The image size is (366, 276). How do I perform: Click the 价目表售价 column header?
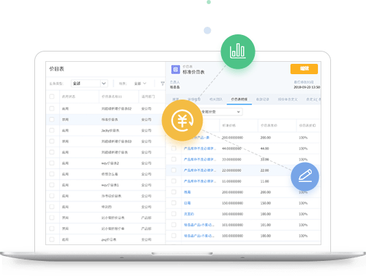click(x=269, y=126)
